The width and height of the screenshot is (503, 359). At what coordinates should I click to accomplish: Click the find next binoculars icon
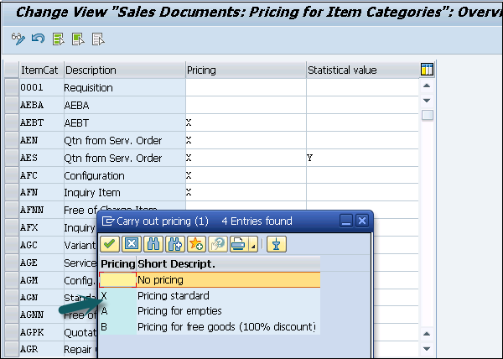click(174, 244)
